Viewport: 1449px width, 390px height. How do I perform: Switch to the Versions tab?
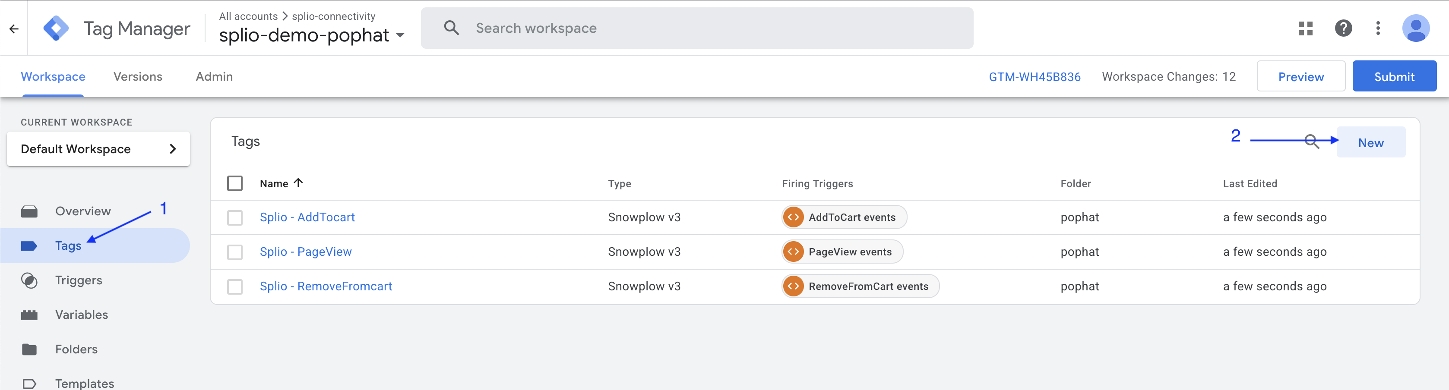pyautogui.click(x=138, y=76)
